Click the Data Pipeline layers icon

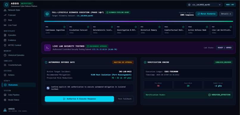coord(5,95)
